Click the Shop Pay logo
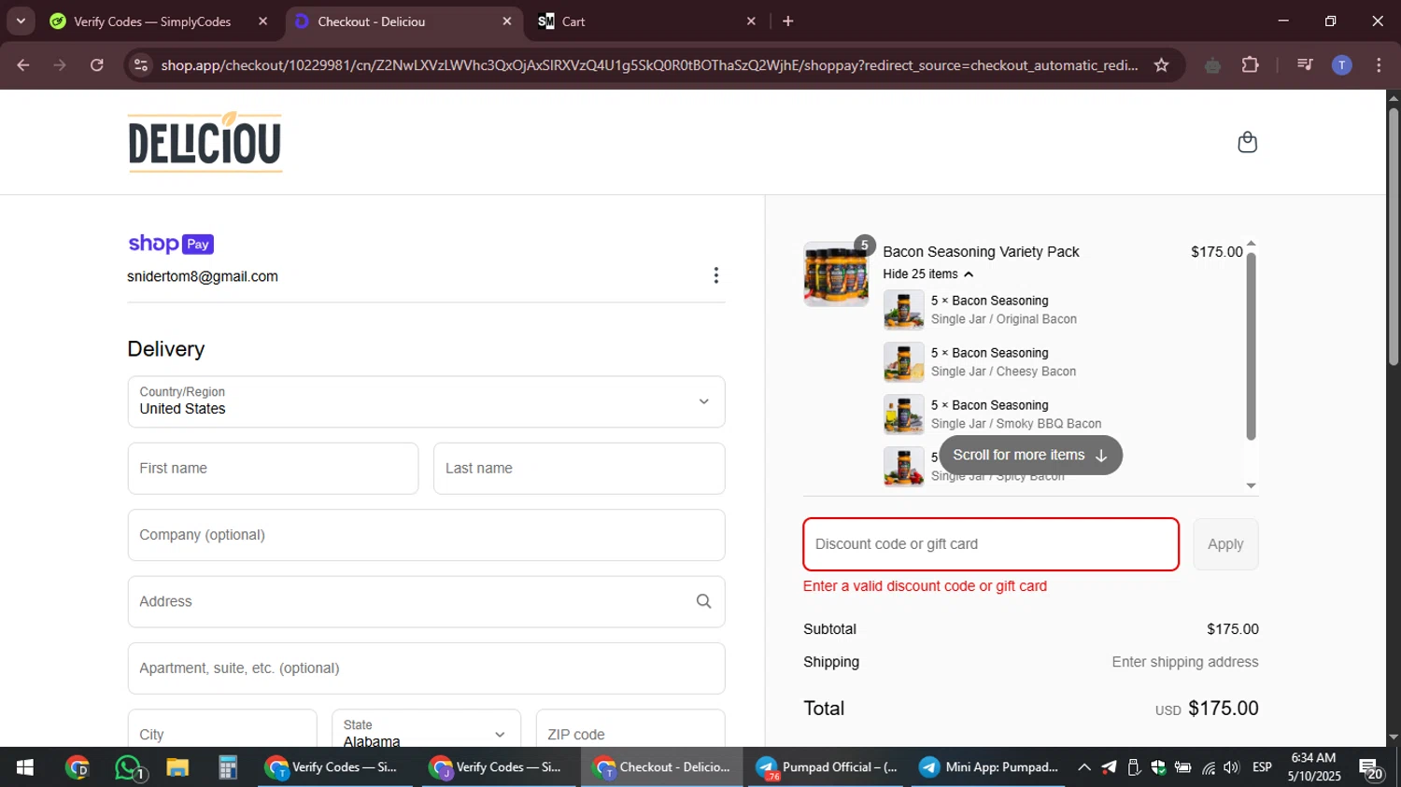 pyautogui.click(x=171, y=244)
